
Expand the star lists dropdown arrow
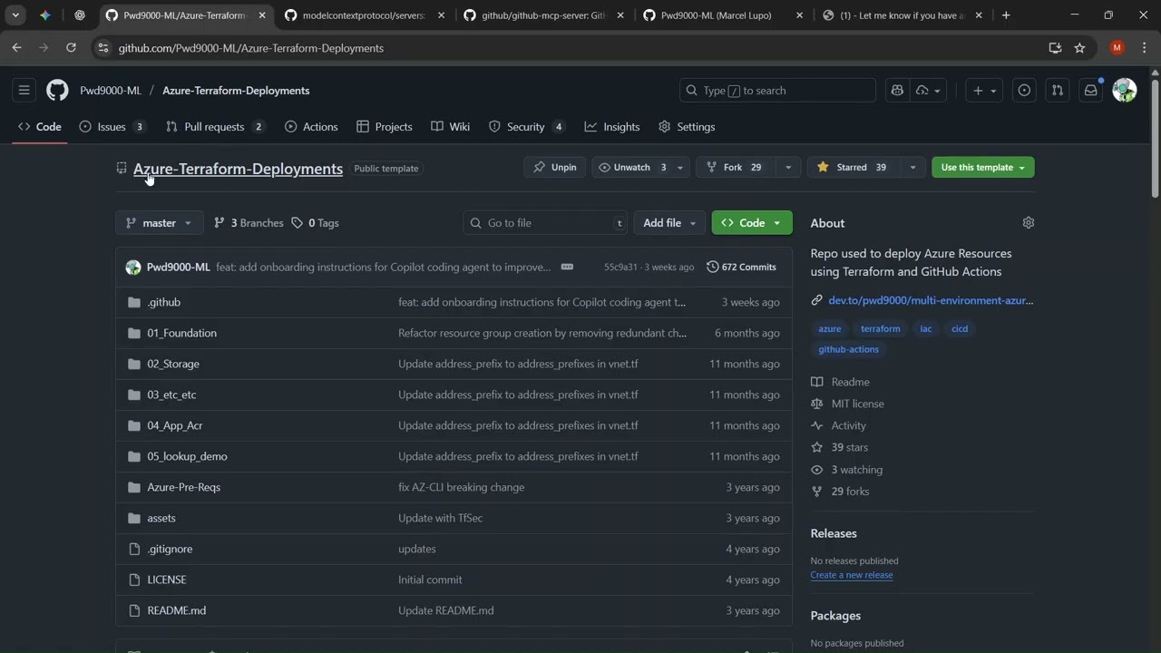point(912,167)
